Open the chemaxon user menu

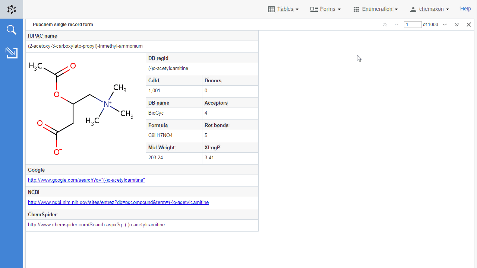(429, 9)
